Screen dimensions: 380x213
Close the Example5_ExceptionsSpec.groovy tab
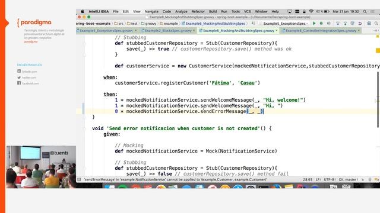point(136,31)
